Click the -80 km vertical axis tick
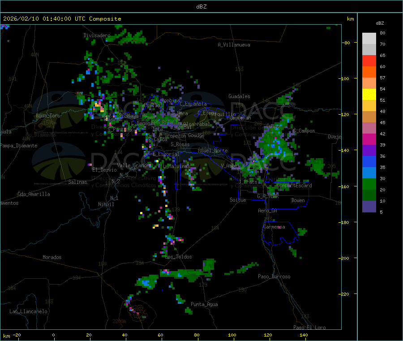 [x=346, y=43]
